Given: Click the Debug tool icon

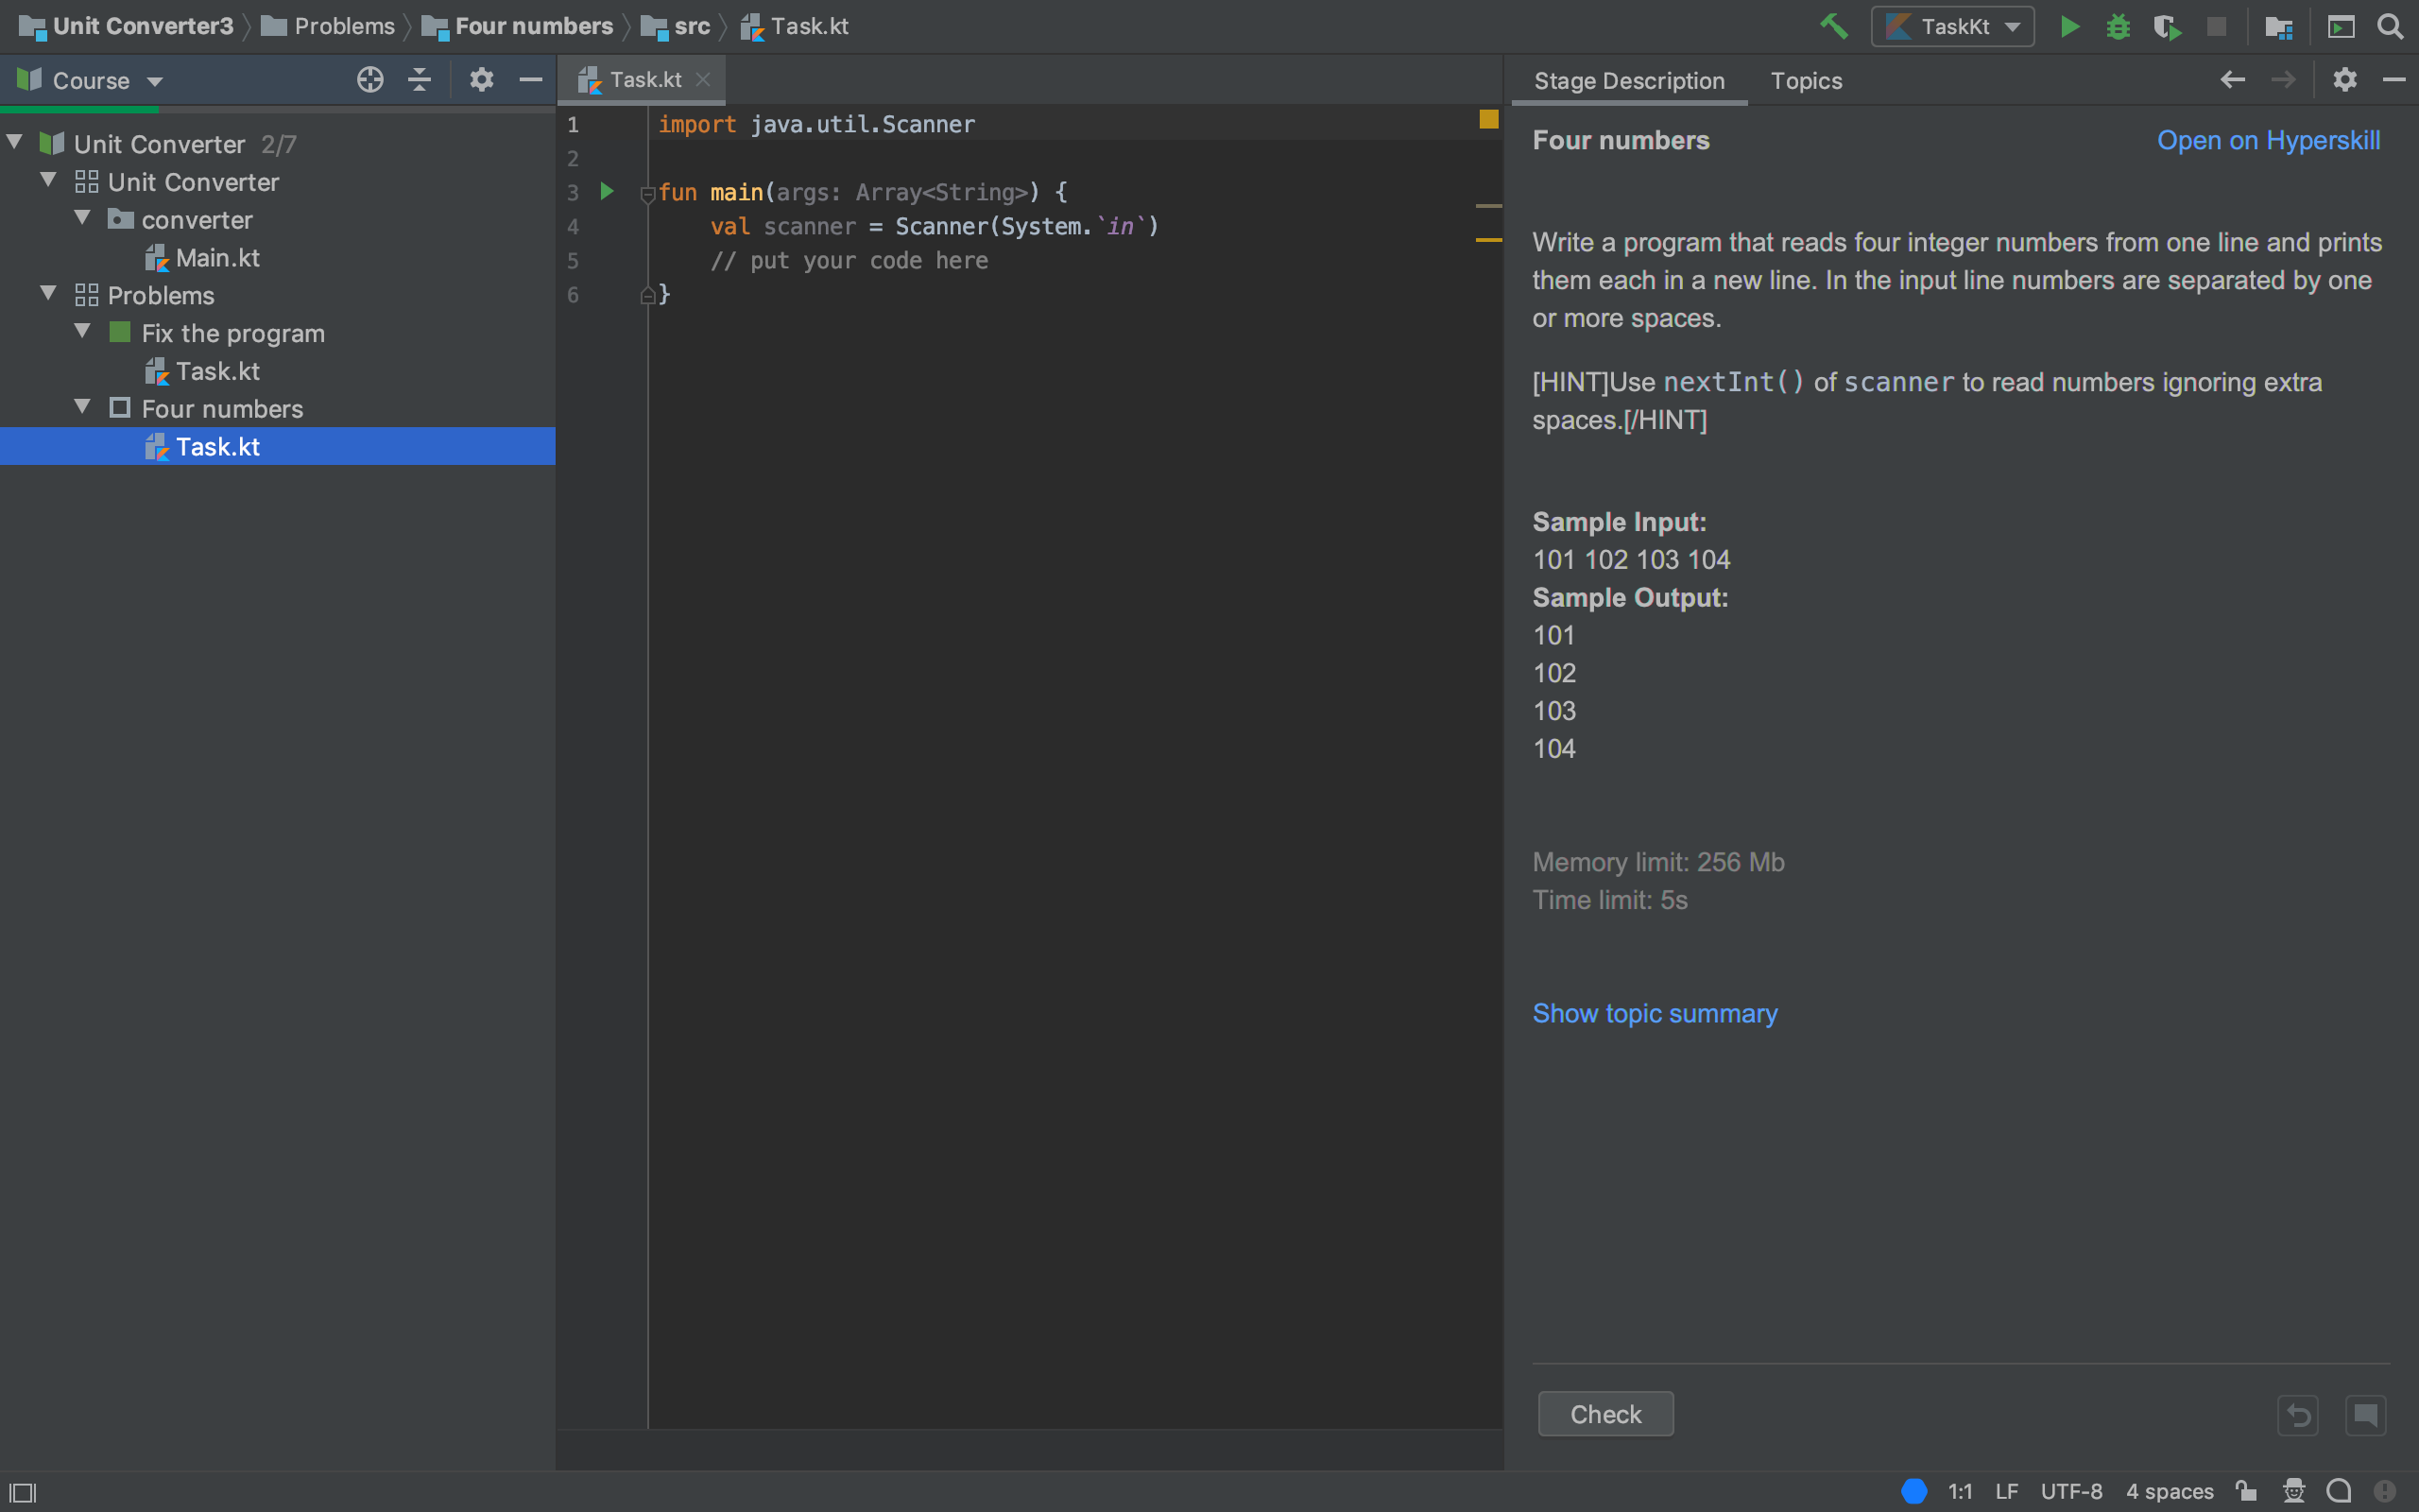Looking at the screenshot, I should [2114, 25].
